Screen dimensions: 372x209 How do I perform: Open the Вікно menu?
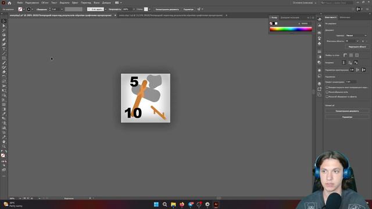tap(96, 3)
